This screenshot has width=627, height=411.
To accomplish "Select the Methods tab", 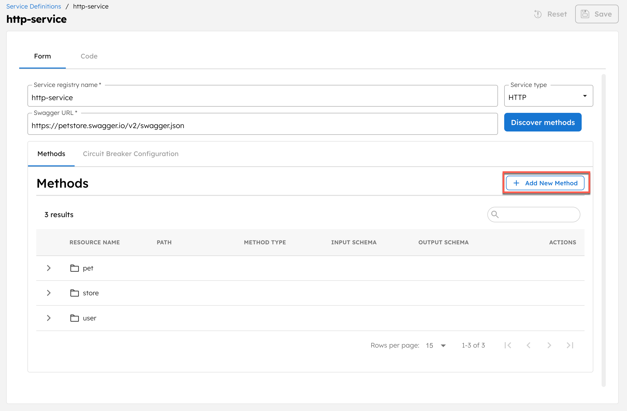I will (x=51, y=154).
